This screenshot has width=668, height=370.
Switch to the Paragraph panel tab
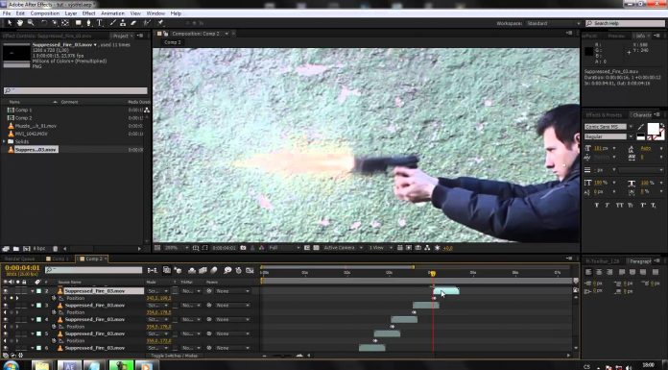point(640,261)
